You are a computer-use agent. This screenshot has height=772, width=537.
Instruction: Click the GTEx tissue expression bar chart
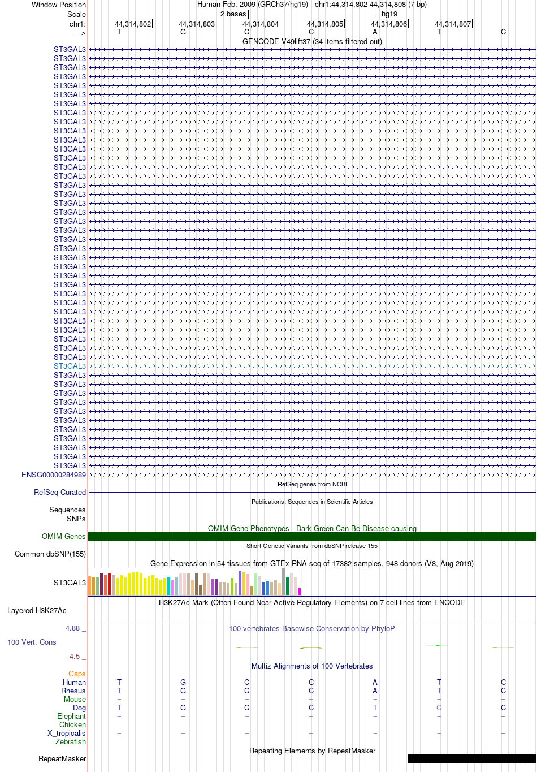194,582
